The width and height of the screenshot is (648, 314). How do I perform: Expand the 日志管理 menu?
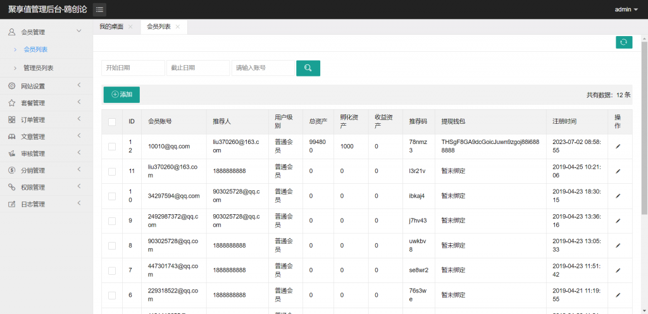pyautogui.click(x=79, y=203)
